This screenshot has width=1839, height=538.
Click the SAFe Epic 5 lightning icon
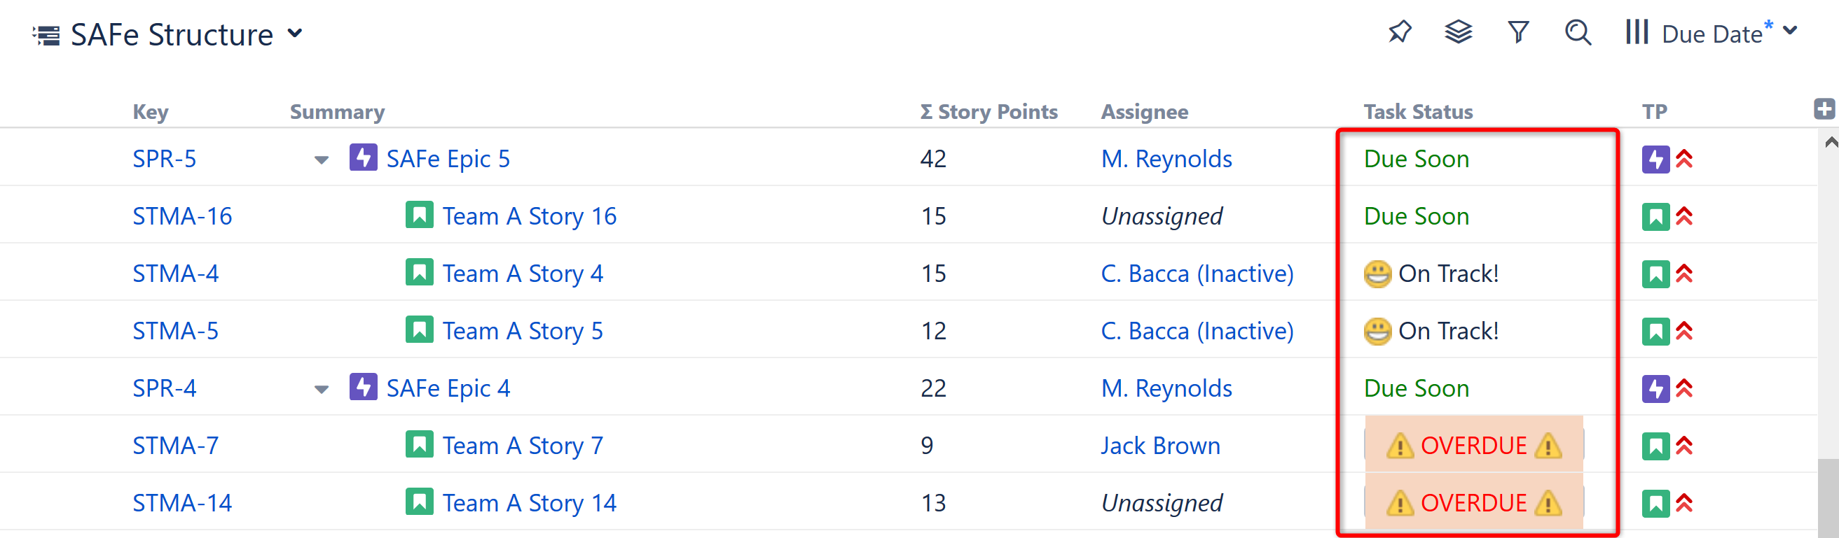[x=363, y=157]
